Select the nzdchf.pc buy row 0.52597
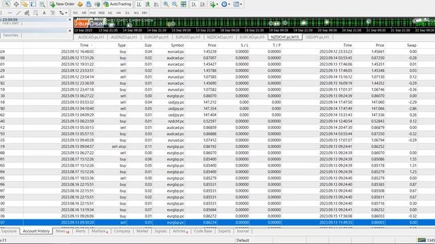Viewport: 435px width, 244px height. click(217, 121)
